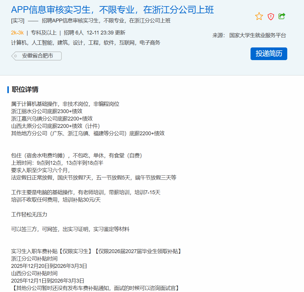Image resolution: width=304 pixels, height=292 pixels.
Task: Click the green share arrow icon
Action: pyautogui.click(x=282, y=17)
